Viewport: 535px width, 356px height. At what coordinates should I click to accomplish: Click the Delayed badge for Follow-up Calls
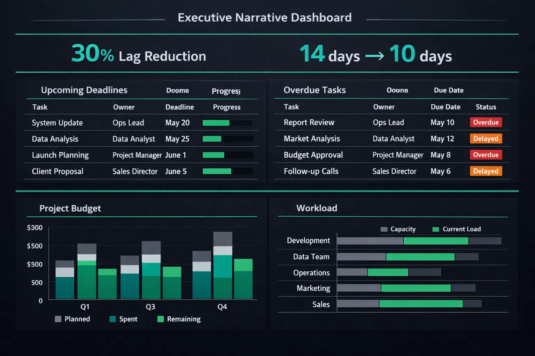[486, 171]
